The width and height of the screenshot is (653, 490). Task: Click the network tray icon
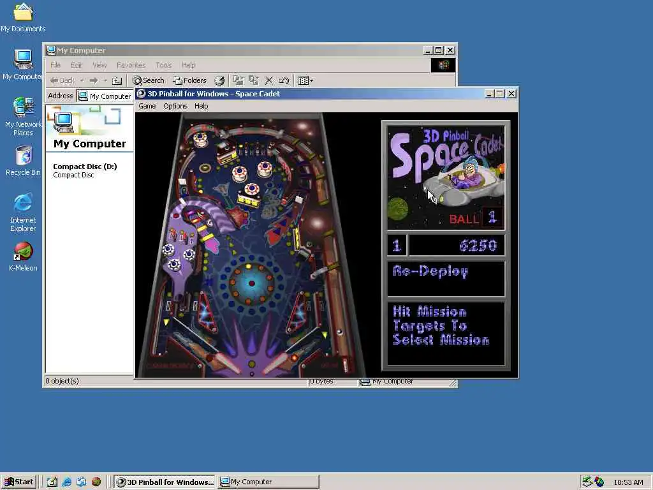click(x=587, y=482)
